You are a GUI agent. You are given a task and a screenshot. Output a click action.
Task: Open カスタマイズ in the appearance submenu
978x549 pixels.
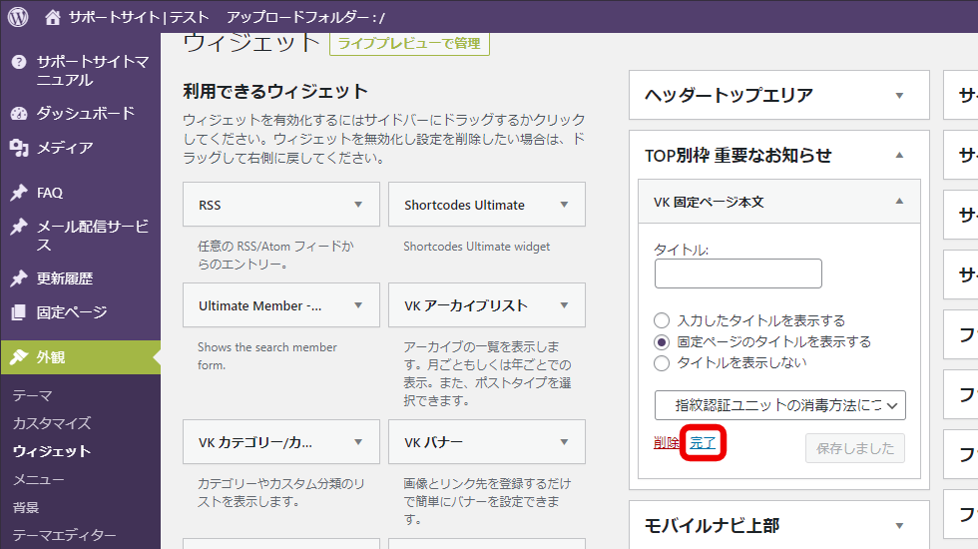click(x=52, y=423)
